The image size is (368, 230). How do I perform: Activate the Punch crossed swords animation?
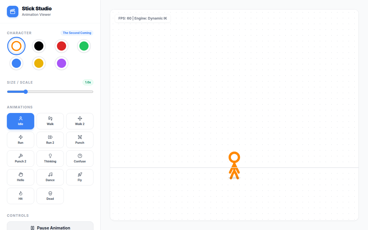tap(80, 140)
